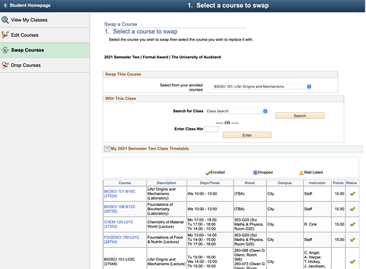Open View My Classes menu item
This screenshot has height=269, width=366.
(x=45, y=20)
